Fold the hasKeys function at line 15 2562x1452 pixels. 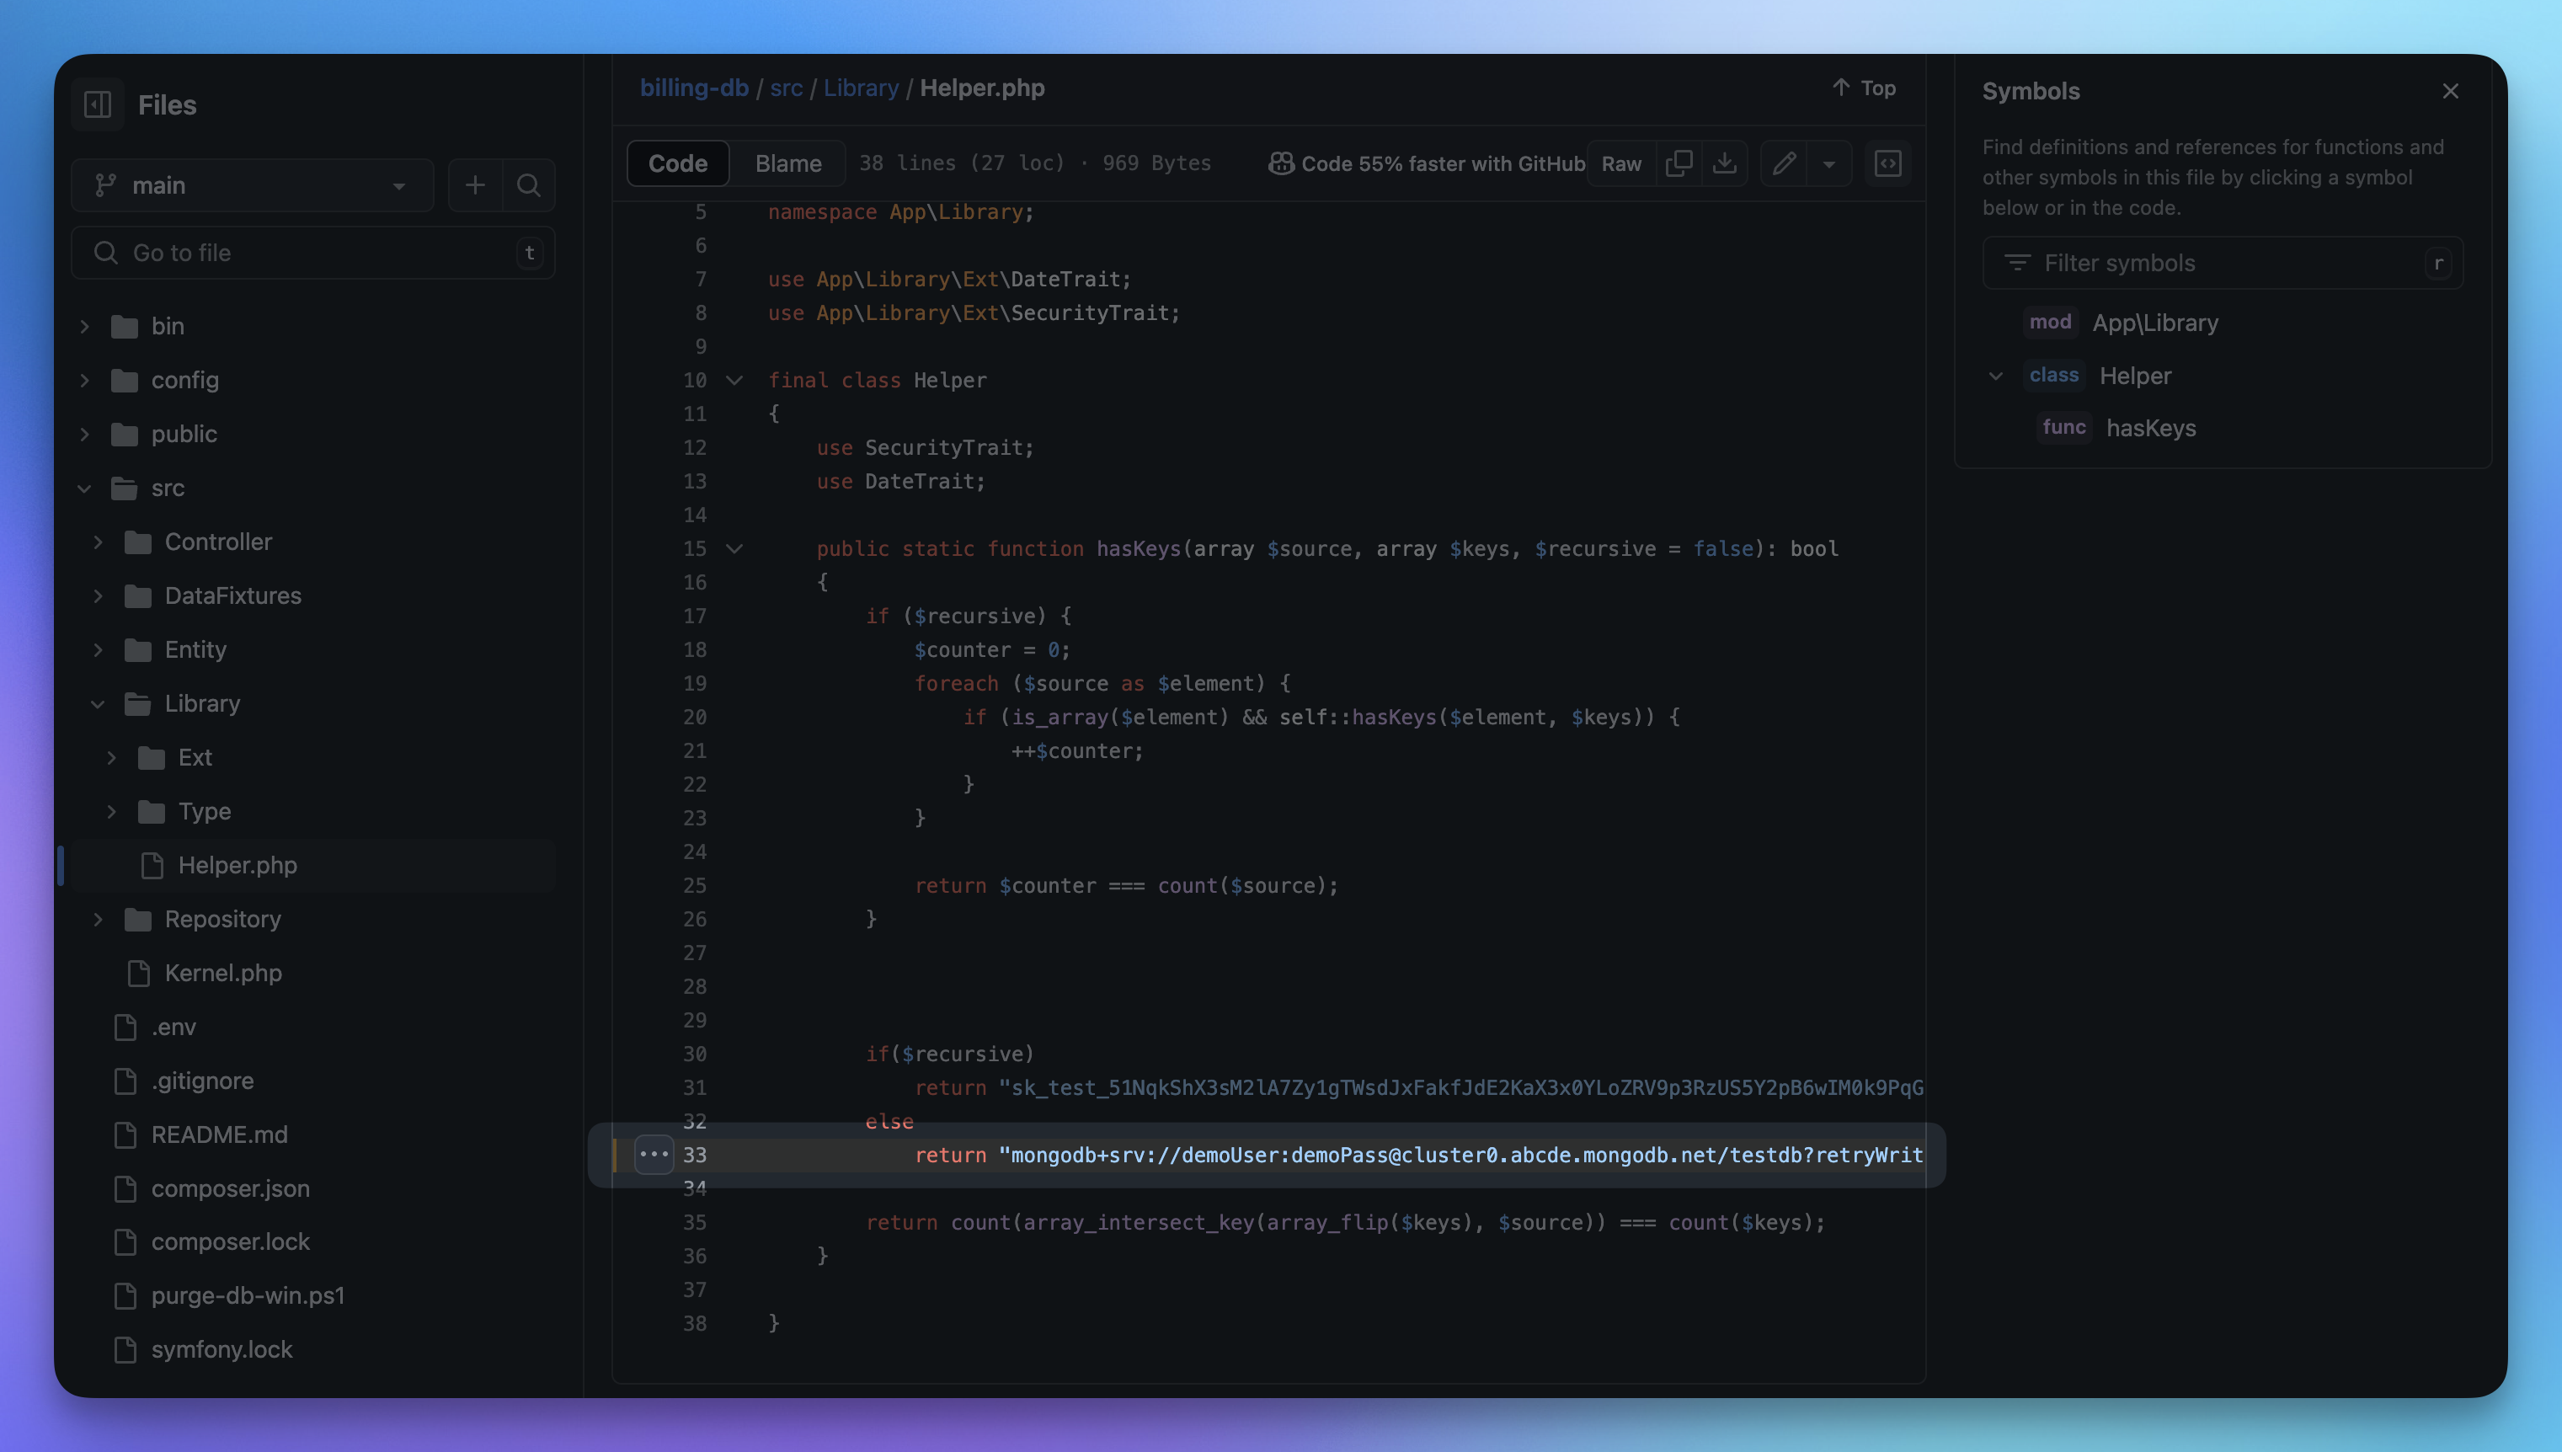(735, 548)
